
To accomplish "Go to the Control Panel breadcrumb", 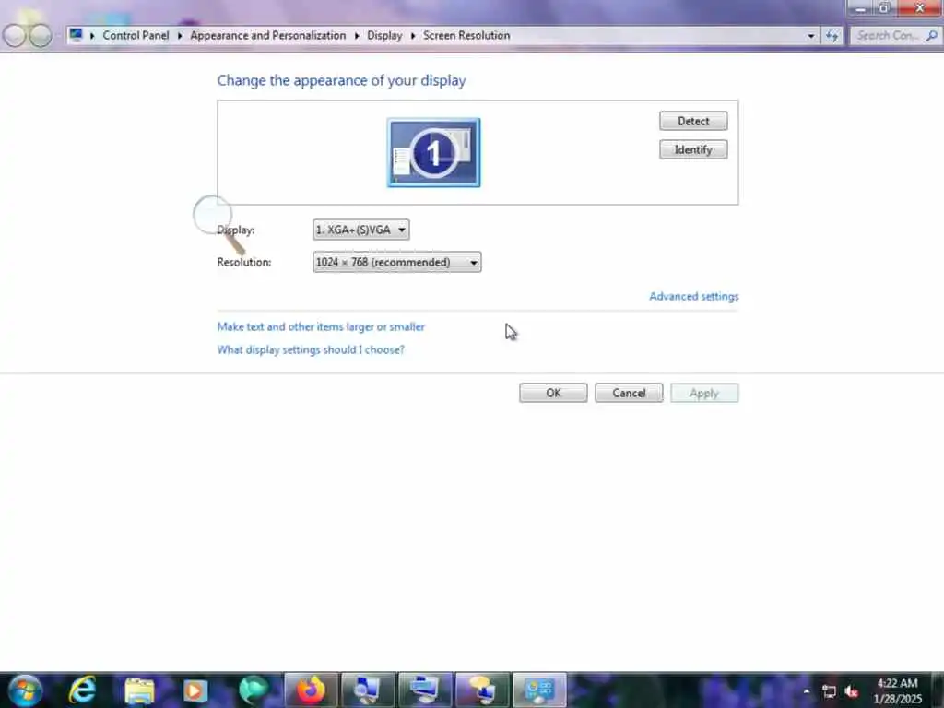I will 136,36.
